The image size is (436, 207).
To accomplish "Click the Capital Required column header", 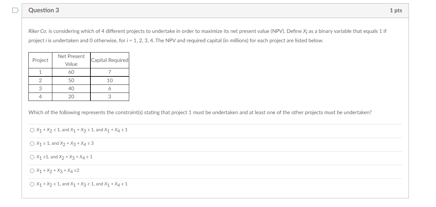I will click(109, 60).
